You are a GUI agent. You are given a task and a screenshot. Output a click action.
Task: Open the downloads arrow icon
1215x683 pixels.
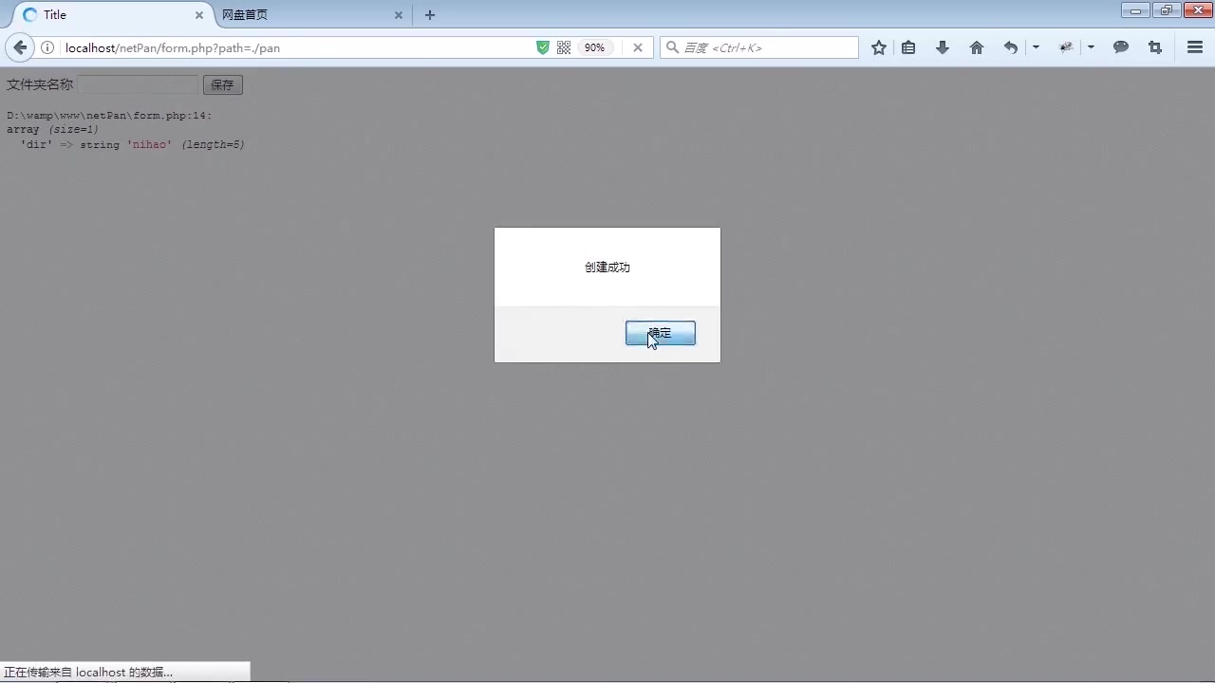(x=943, y=47)
